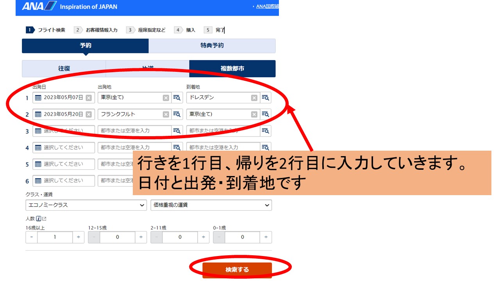Open airport search for row 3 arrival
Image resolution: width=500 pixels, height=281 pixels.
266,131
